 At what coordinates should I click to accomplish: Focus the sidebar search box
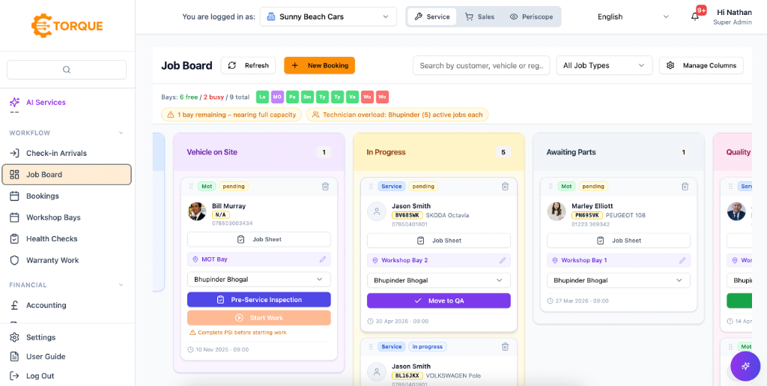(67, 70)
